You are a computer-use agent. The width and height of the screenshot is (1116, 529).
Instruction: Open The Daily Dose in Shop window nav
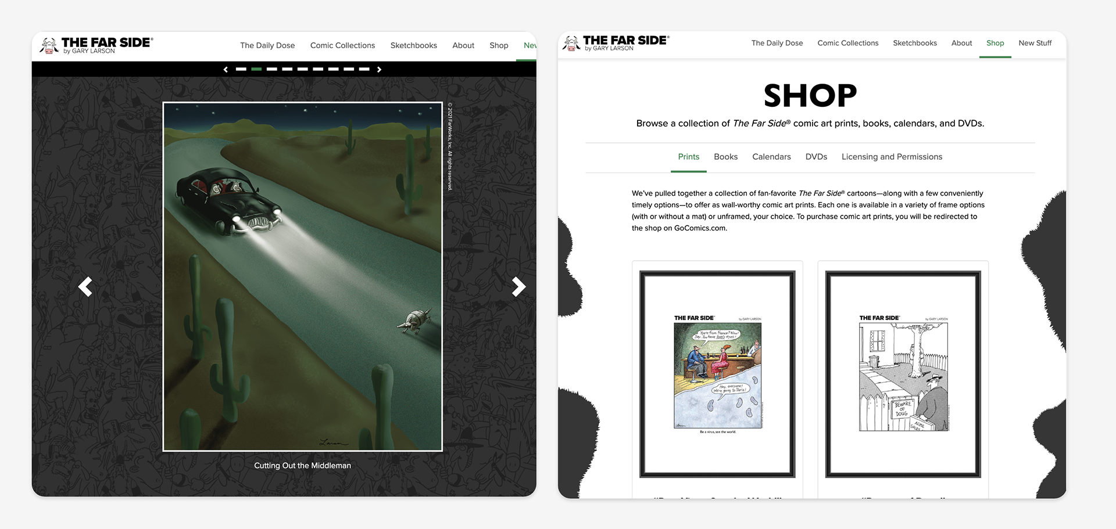(777, 43)
